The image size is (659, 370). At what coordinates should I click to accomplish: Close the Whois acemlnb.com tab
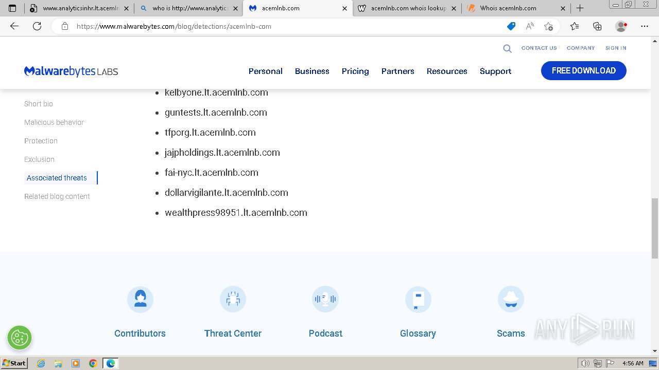563,8
